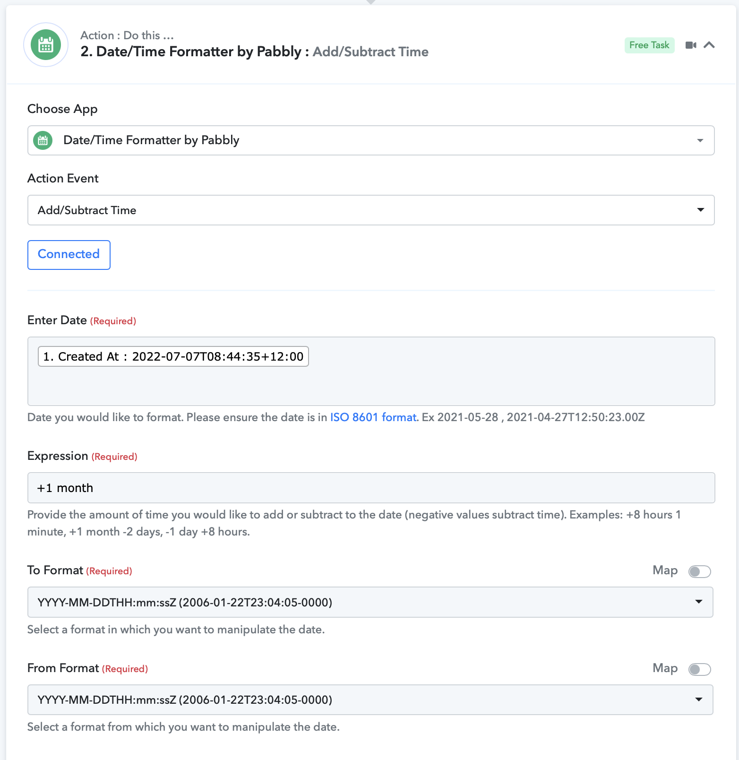
Task: Collapse the action step with chevron
Action: [709, 45]
